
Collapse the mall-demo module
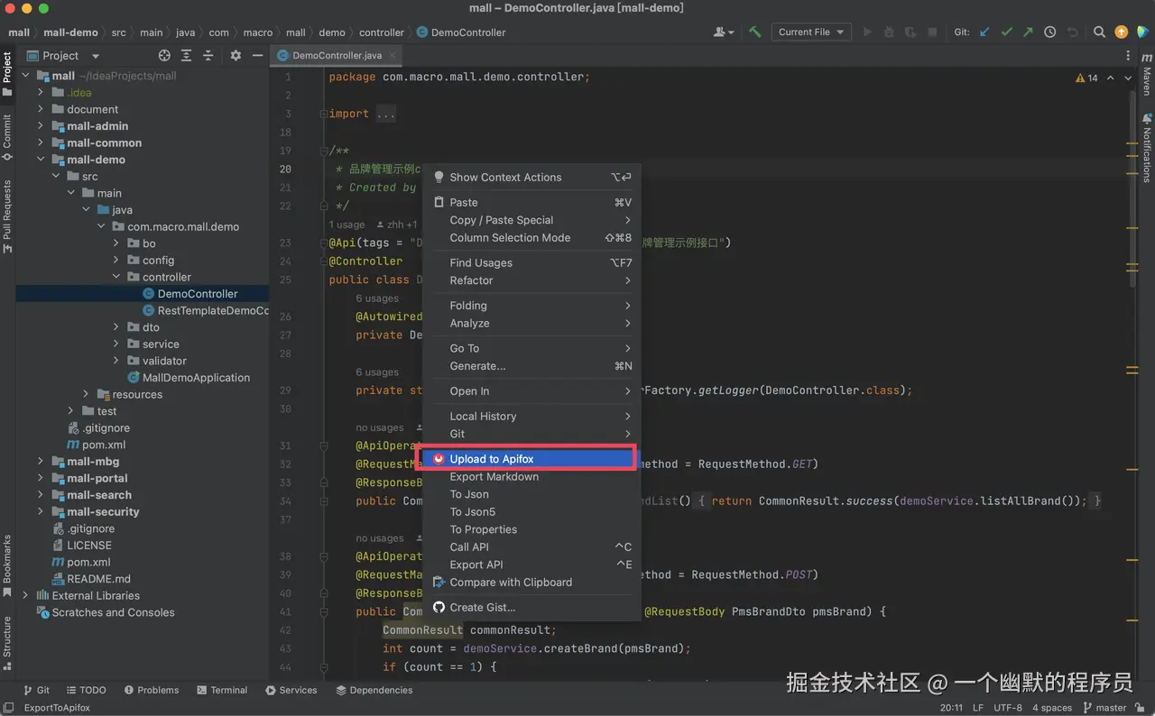coord(41,160)
